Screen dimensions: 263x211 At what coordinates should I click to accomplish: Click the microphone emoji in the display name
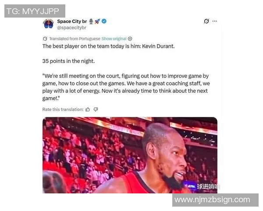coord(91,22)
